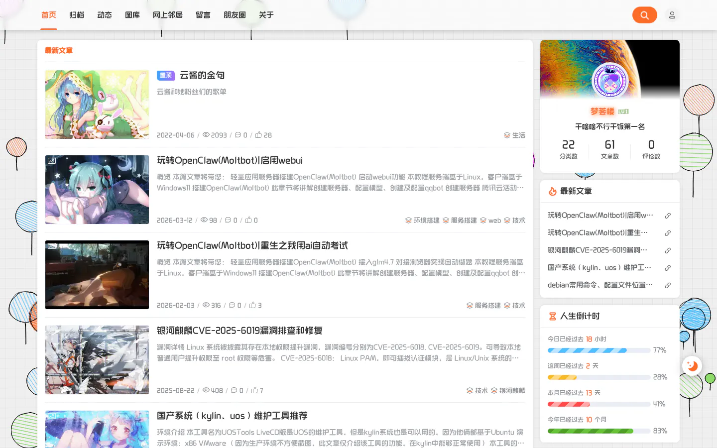Click the 今日已经过去 77% progress bar
The height and width of the screenshot is (448, 717).
pos(599,350)
